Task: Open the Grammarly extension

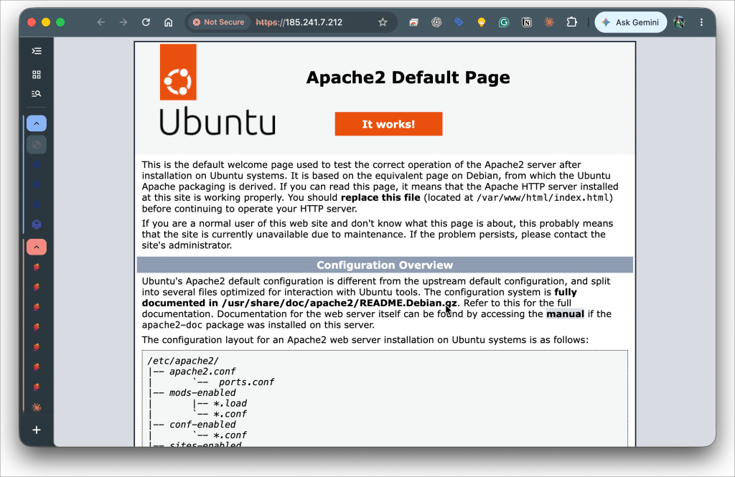Action: (504, 22)
